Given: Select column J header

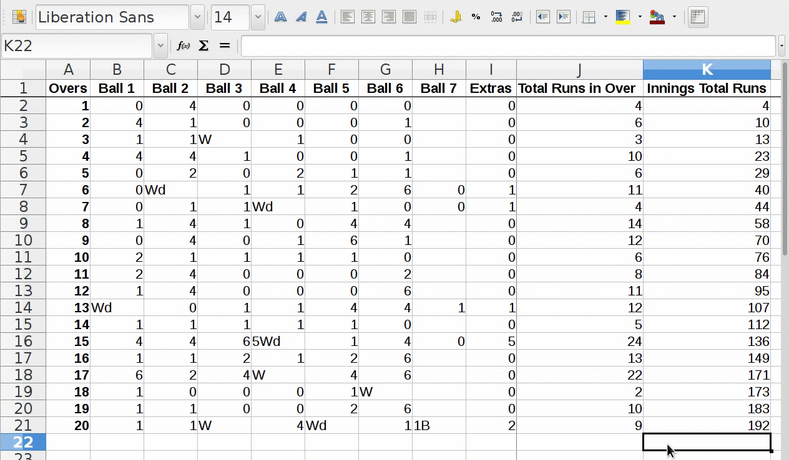Looking at the screenshot, I should coord(579,70).
